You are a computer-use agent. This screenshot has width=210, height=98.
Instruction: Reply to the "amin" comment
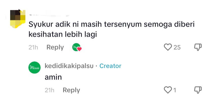(x=71, y=90)
